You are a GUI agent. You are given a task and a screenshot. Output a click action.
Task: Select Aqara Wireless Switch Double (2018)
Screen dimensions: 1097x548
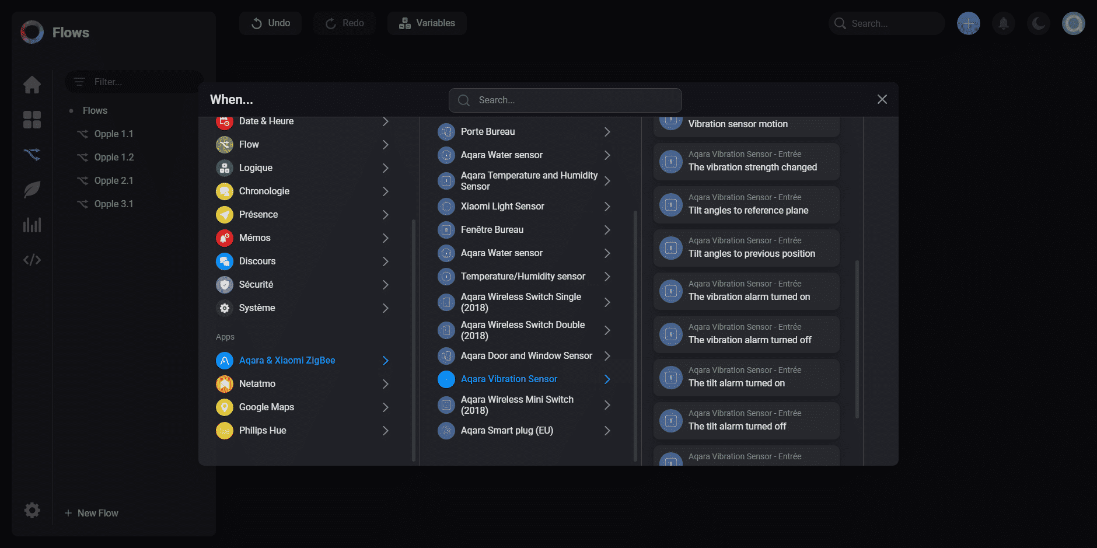point(525,330)
